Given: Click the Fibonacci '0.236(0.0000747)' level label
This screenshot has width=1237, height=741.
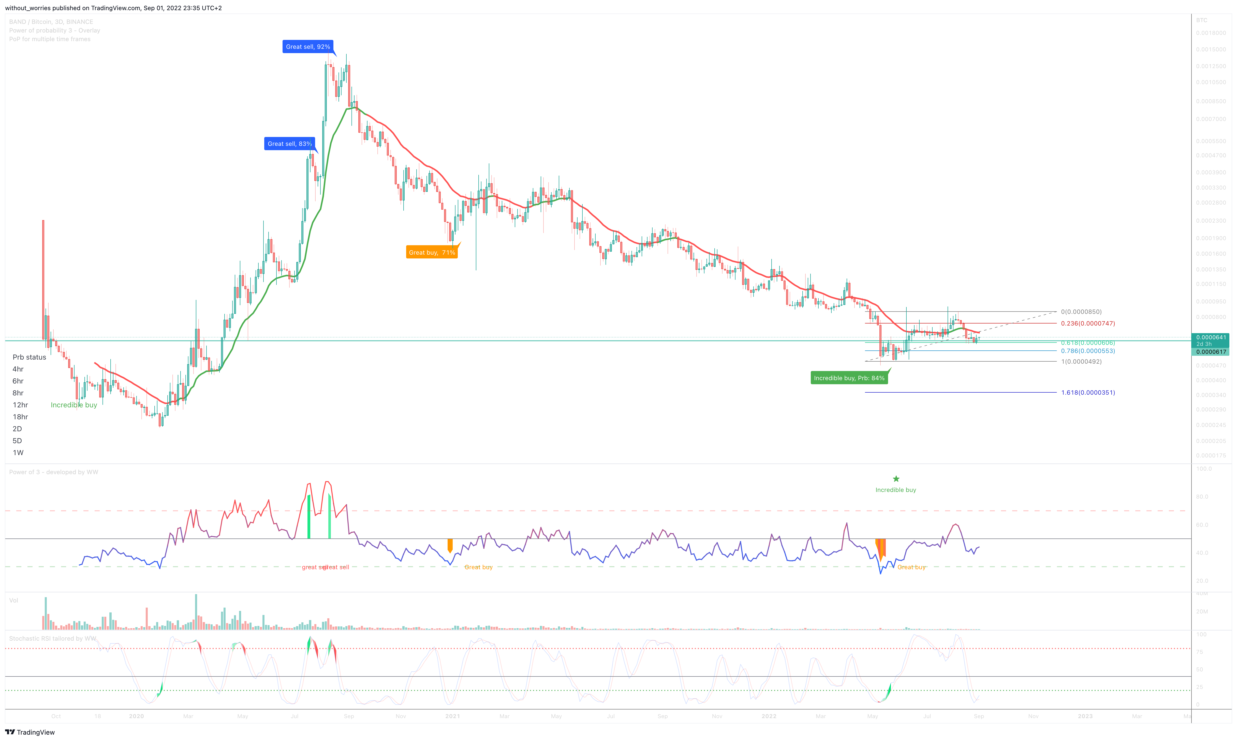Looking at the screenshot, I should [1088, 323].
